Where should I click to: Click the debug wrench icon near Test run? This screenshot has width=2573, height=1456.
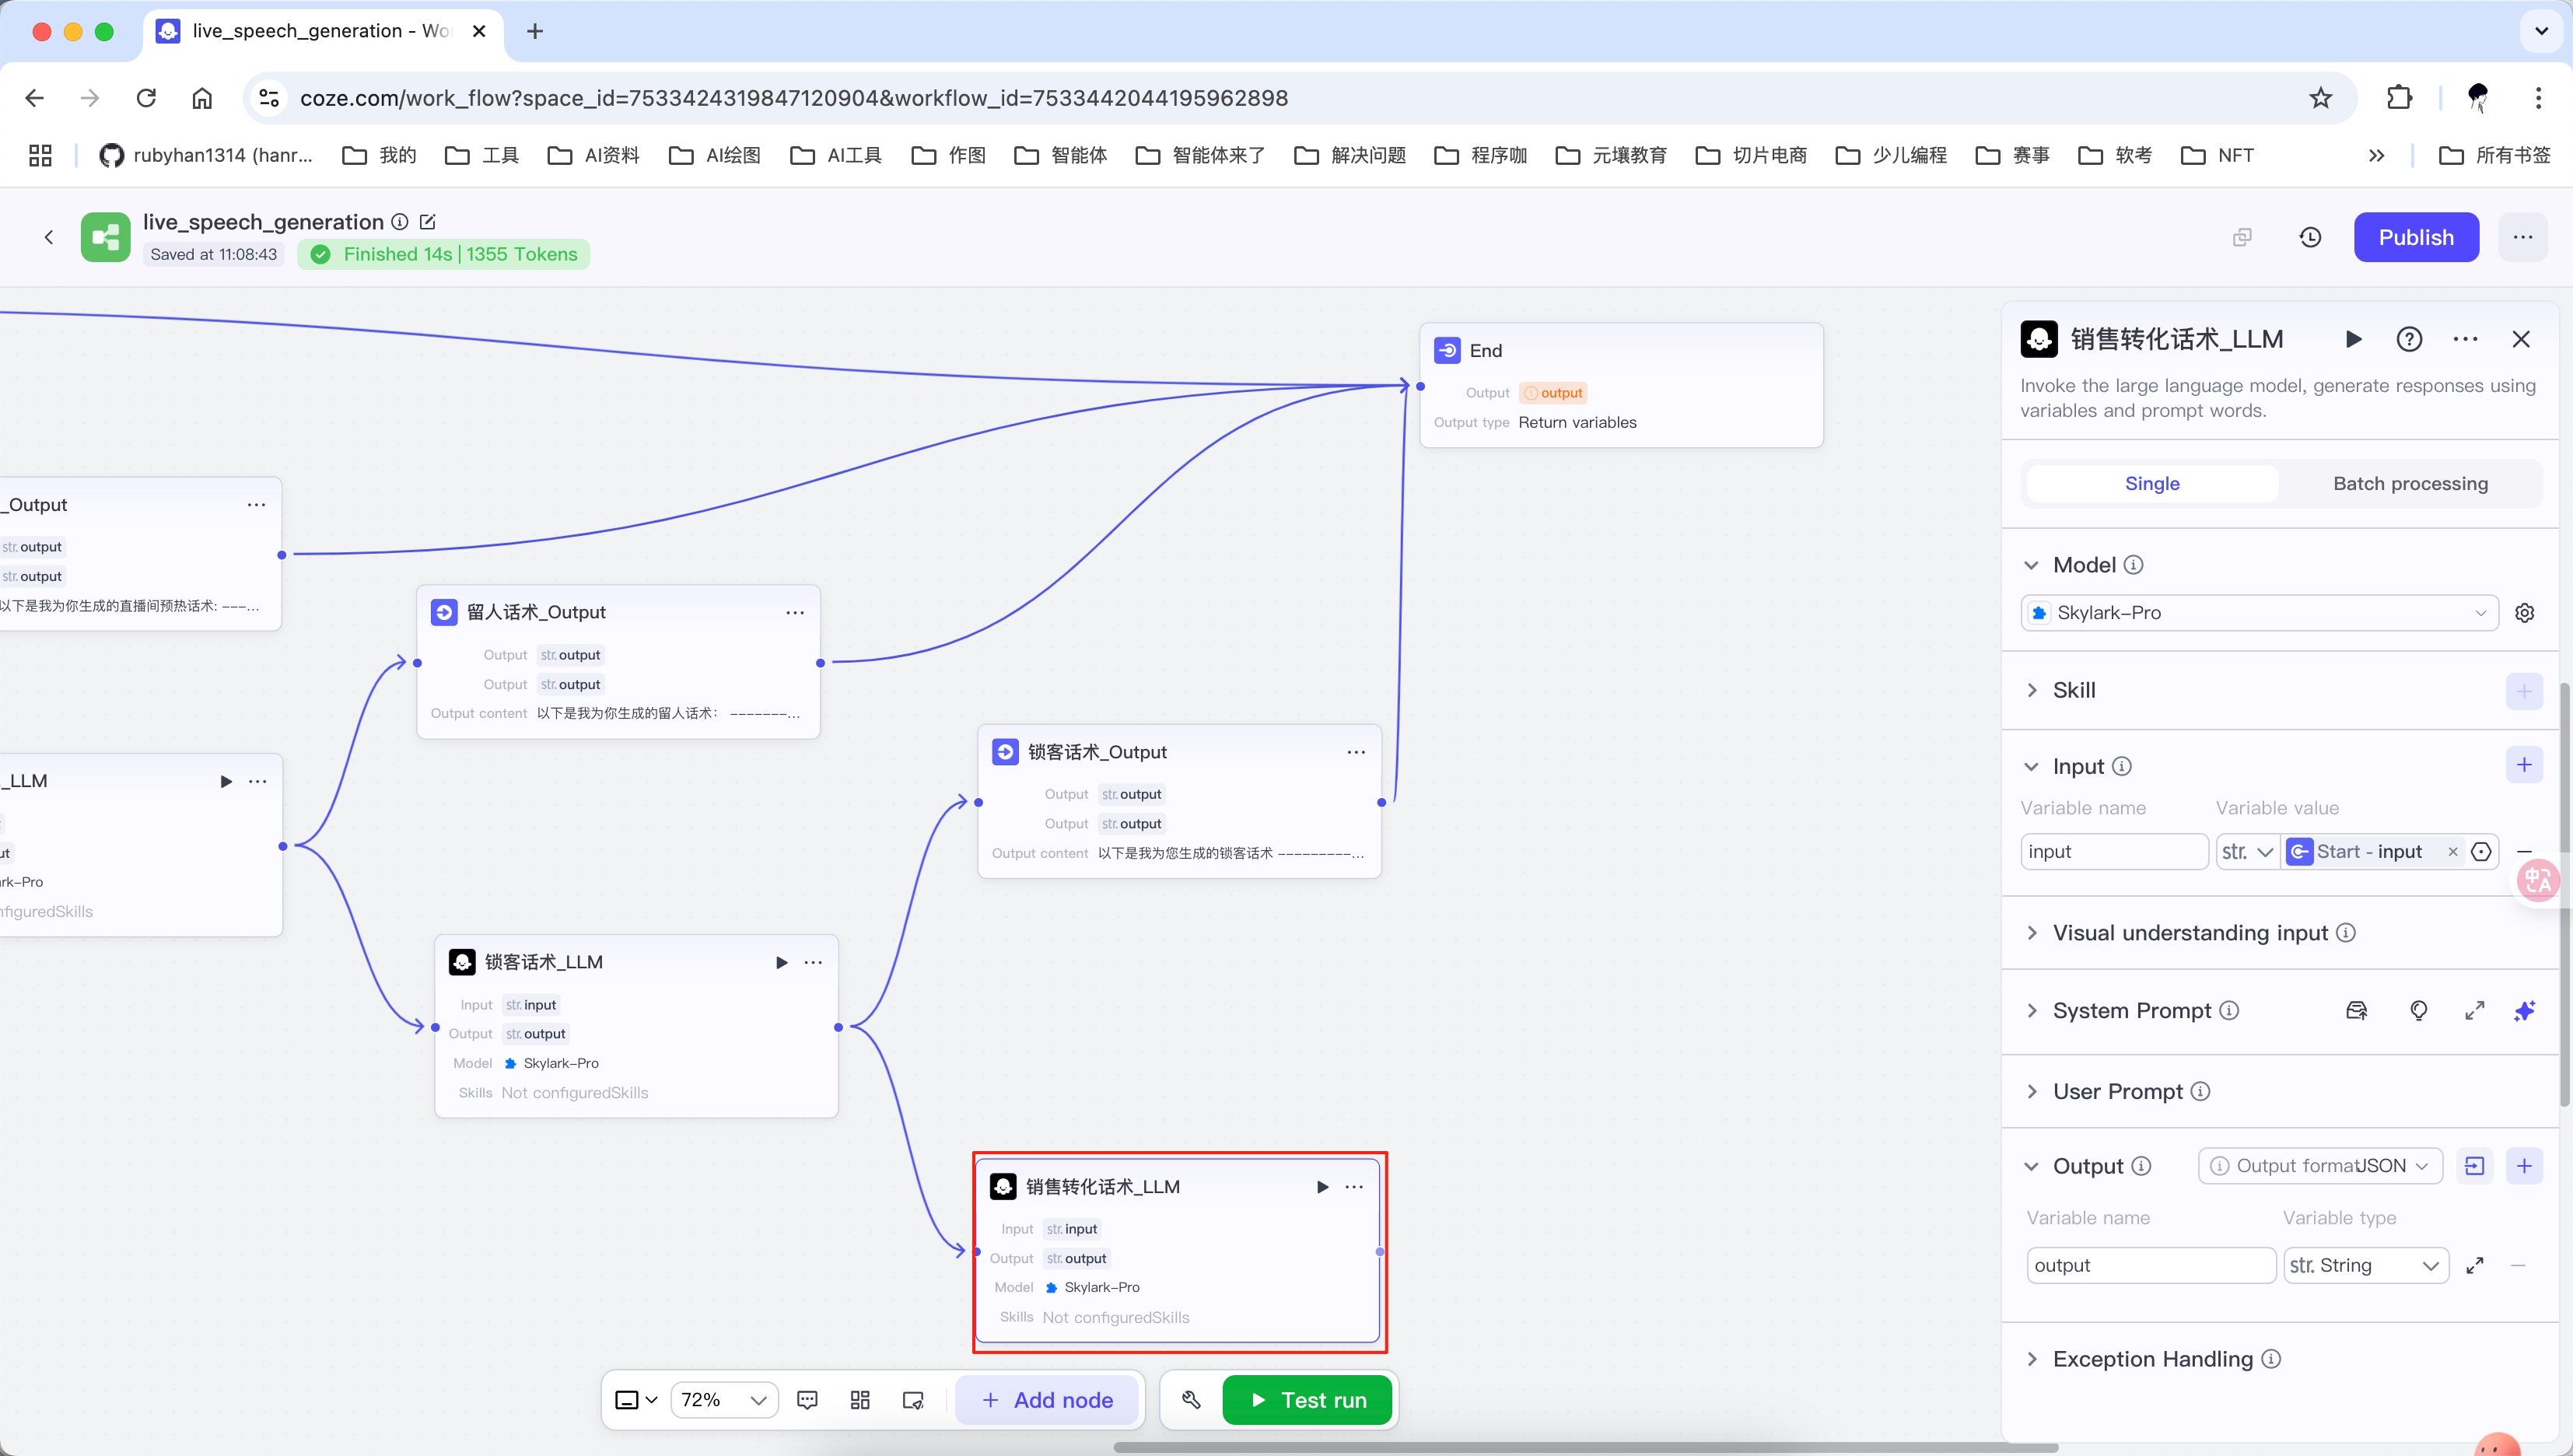[1190, 1400]
